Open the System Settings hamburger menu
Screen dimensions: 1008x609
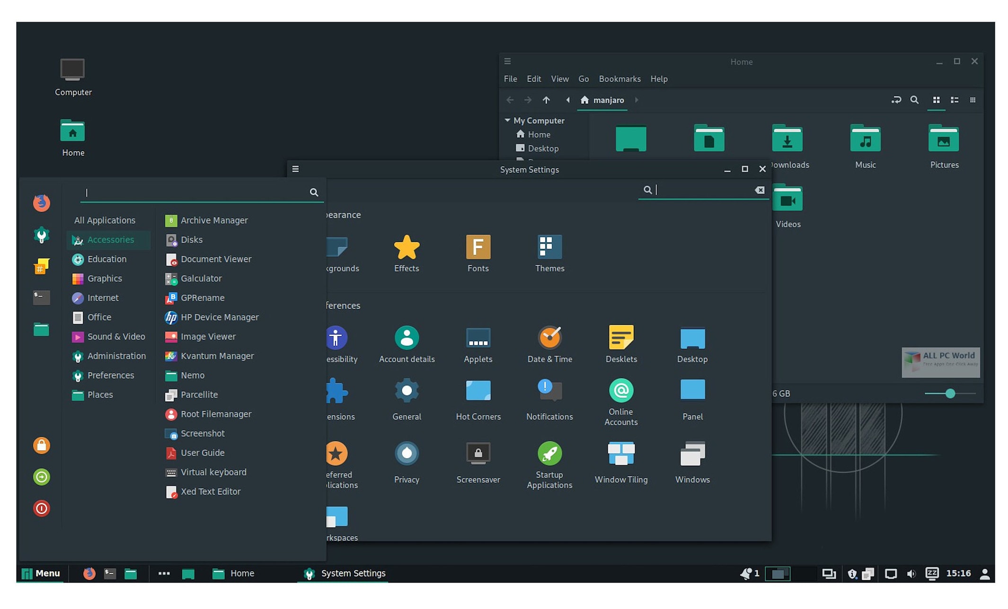click(x=295, y=169)
